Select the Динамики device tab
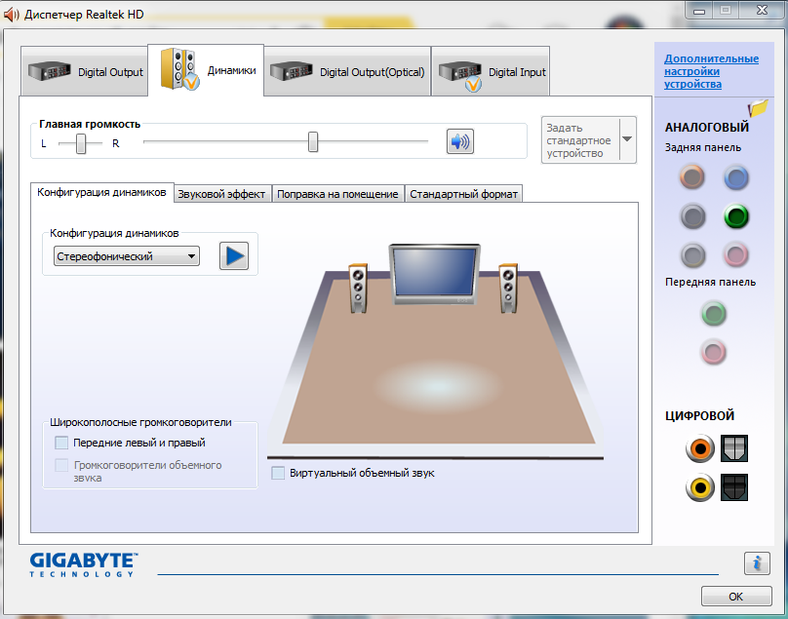The width and height of the screenshot is (788, 619). click(x=206, y=70)
